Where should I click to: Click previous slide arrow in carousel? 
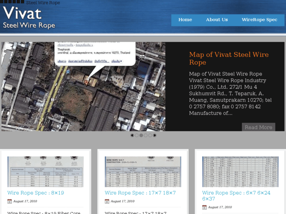[132, 135]
